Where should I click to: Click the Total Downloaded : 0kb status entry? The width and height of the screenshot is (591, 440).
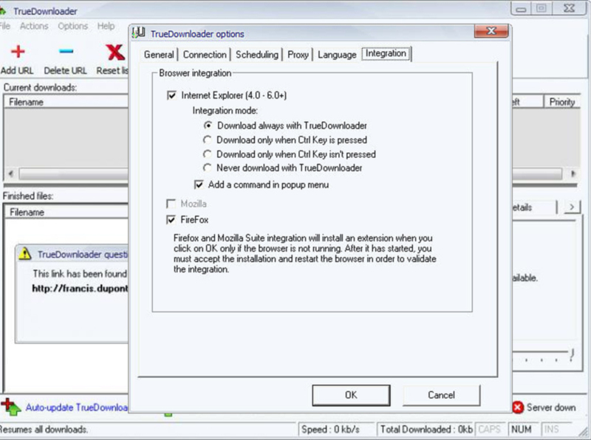coord(426,430)
